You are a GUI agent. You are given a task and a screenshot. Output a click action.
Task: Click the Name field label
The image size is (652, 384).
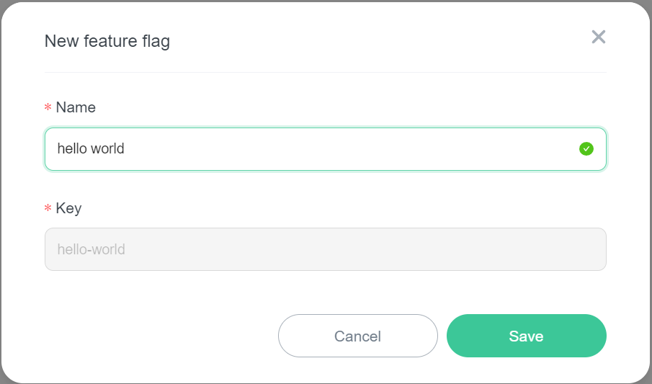(76, 107)
